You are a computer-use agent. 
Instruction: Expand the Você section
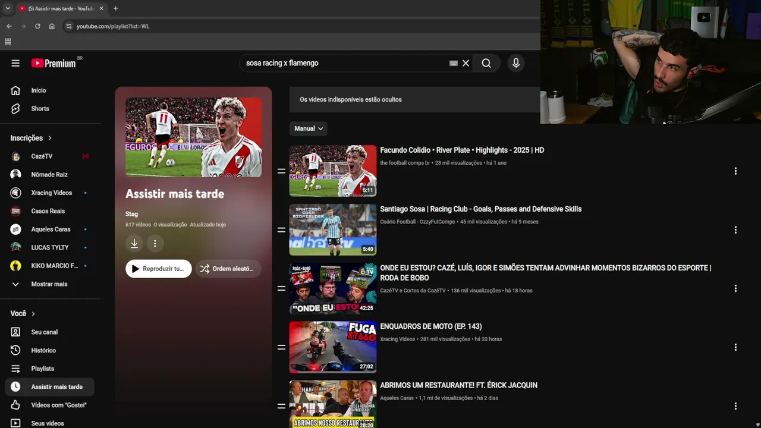(23, 313)
